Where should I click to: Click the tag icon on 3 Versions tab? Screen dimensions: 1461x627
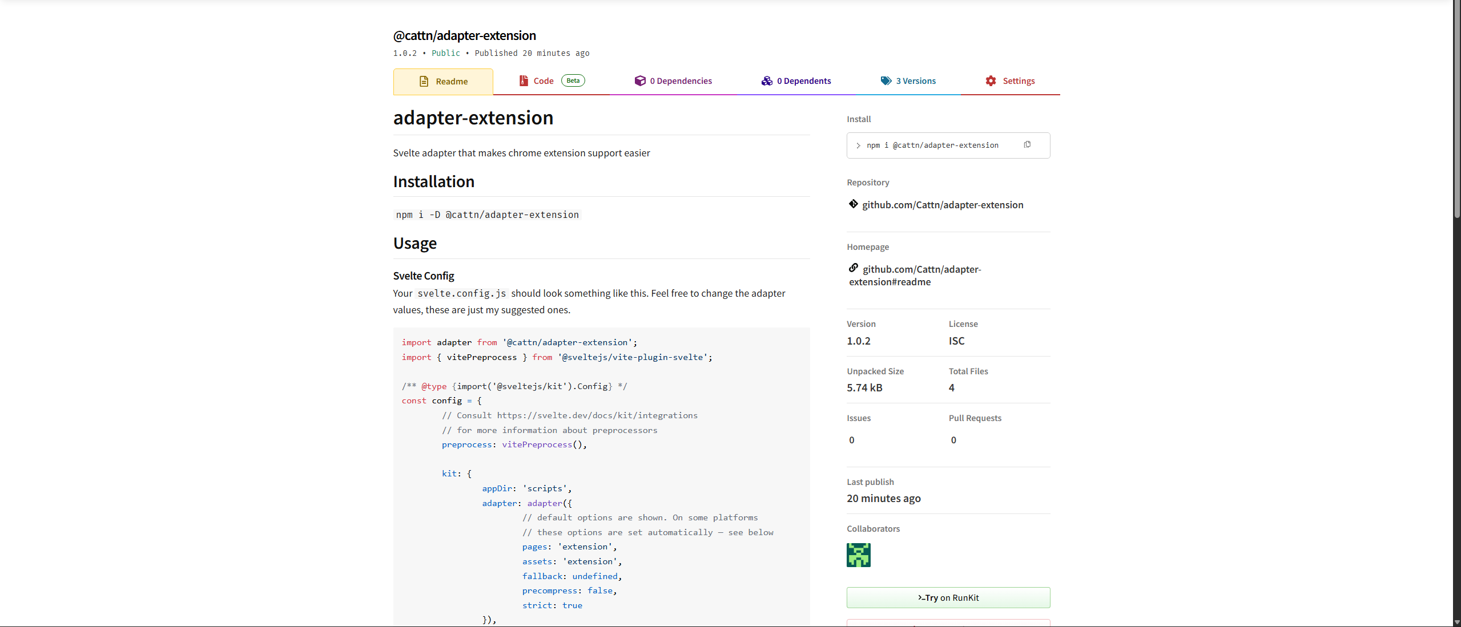tap(885, 80)
